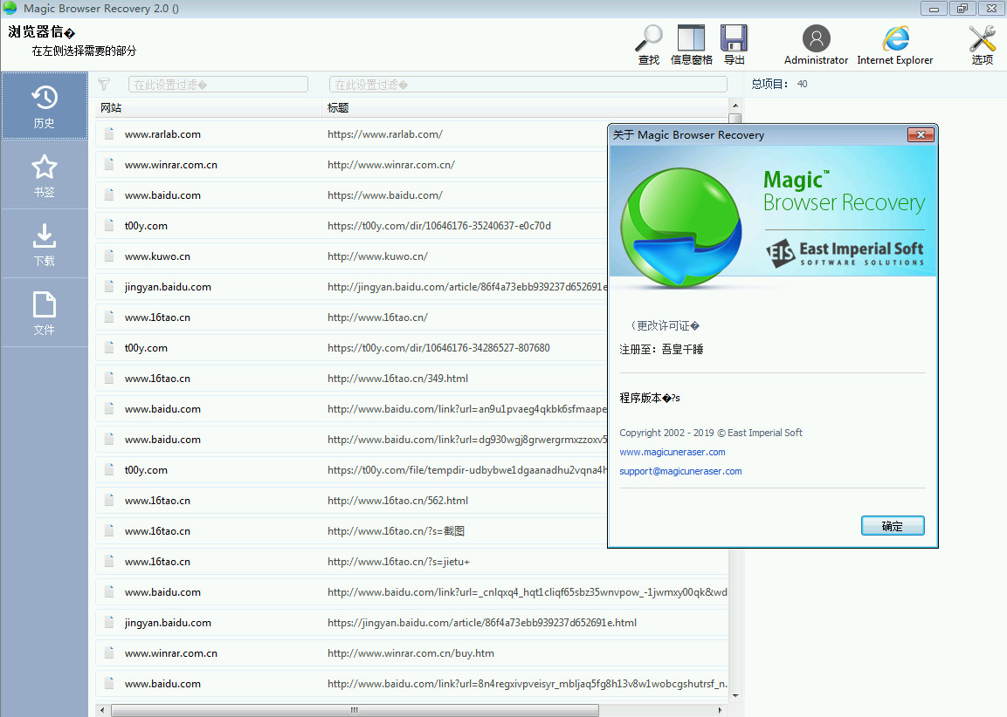Screen dimensions: 1007x717
Task: Click the Find magnifier icon
Action: click(648, 39)
